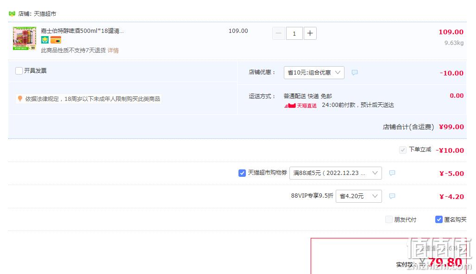This screenshot has height=274, width=476.
Task: Click the 天猫直送 delivery logo
Action: pos(301,105)
